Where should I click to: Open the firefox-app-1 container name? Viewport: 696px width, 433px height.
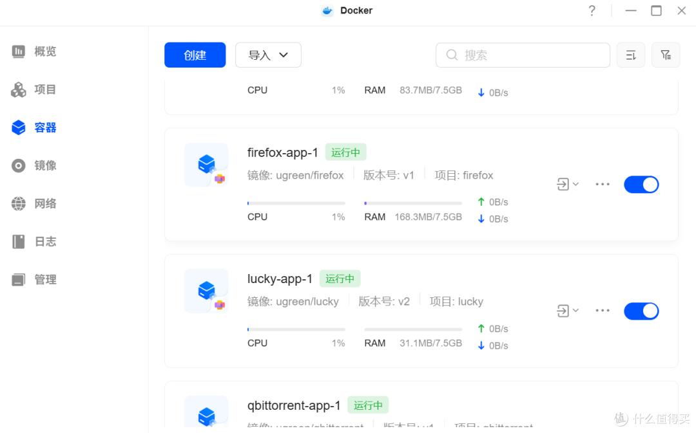pos(283,152)
